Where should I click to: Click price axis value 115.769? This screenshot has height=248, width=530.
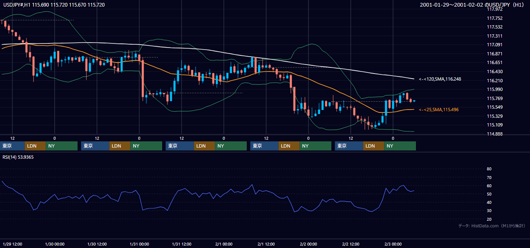494,98
